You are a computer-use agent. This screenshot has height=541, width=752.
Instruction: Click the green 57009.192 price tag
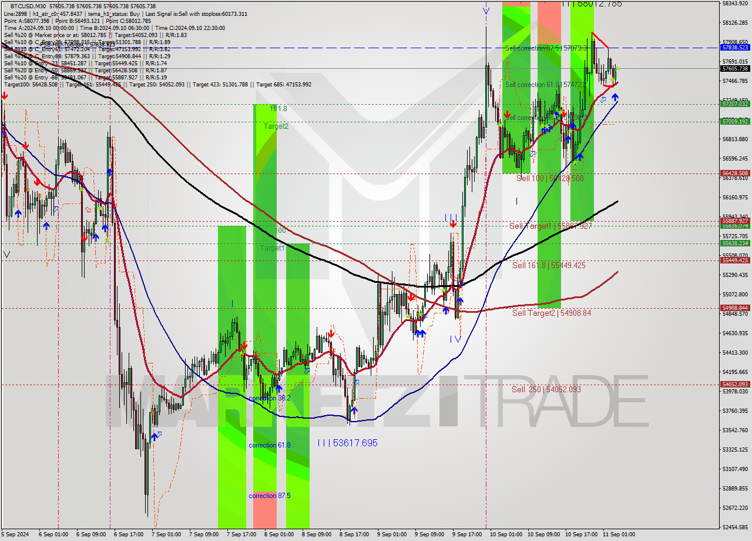coord(736,121)
